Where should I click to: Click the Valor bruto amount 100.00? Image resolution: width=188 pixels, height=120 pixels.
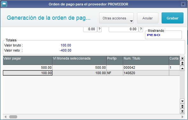[66, 45]
